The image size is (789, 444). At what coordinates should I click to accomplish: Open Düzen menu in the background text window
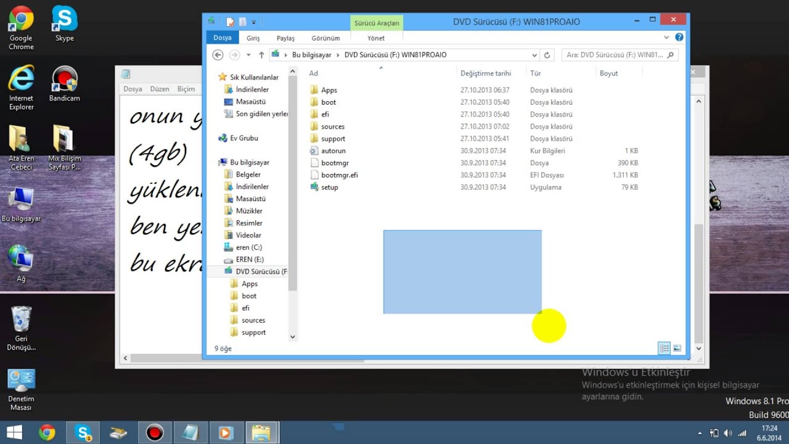click(160, 89)
